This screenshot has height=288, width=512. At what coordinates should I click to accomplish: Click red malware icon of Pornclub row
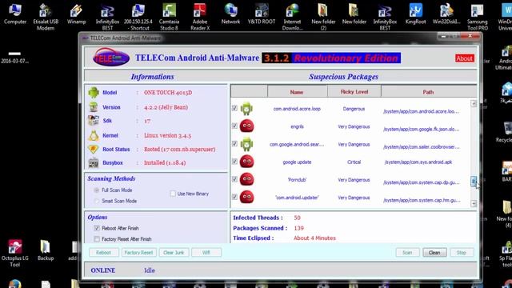(x=246, y=179)
